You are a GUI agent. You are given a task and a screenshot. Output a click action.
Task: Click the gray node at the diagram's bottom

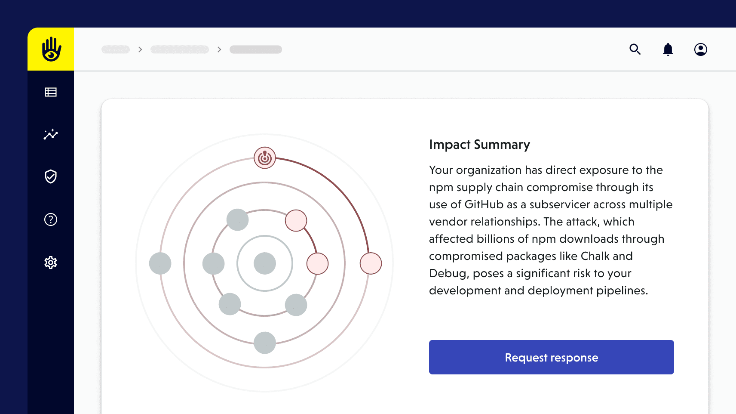pos(265,343)
